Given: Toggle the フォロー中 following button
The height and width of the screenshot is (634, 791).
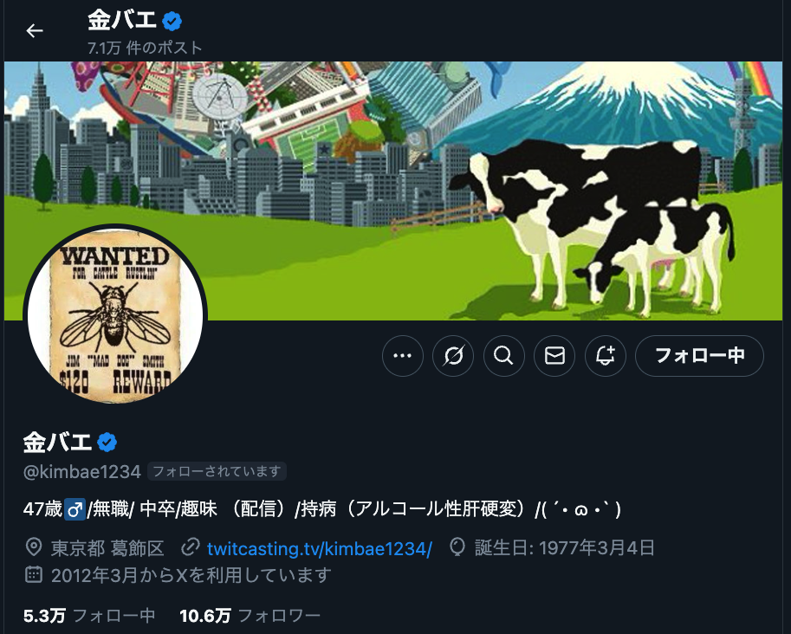Looking at the screenshot, I should pos(699,356).
